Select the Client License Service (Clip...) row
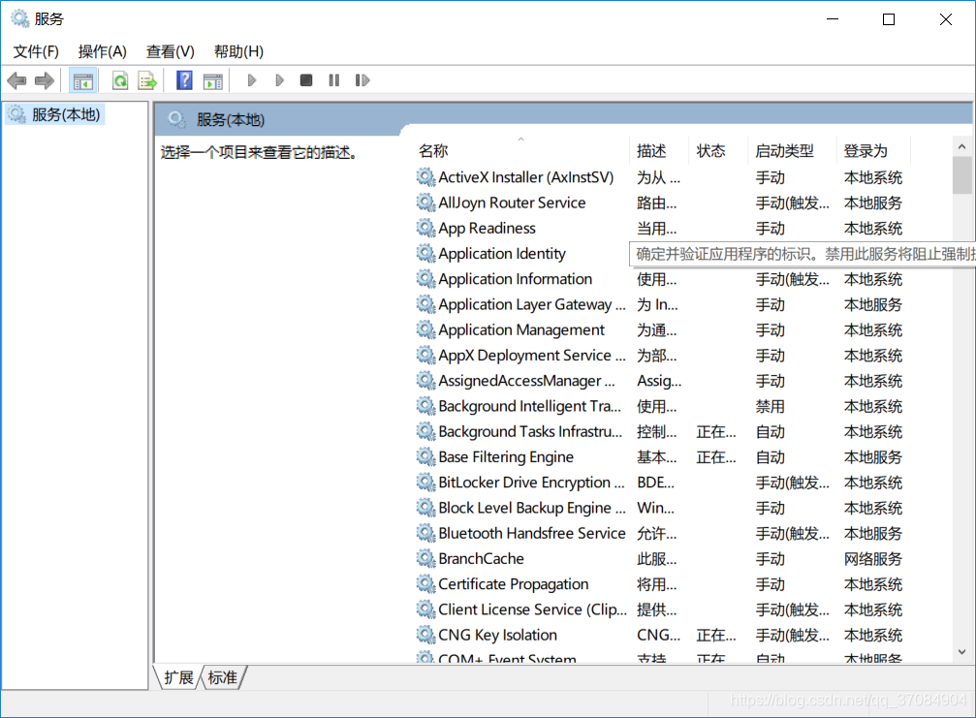The image size is (976, 718). tap(661, 609)
